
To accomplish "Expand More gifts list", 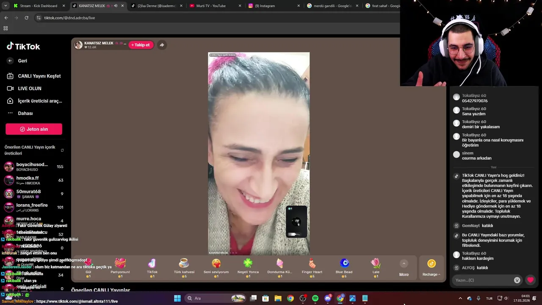I will (404, 269).
